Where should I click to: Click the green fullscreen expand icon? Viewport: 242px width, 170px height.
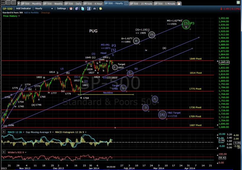pyautogui.click(x=238, y=2)
